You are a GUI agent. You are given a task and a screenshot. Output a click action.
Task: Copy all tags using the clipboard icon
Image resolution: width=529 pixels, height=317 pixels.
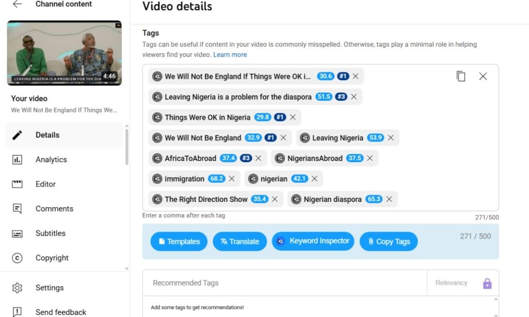pos(461,76)
